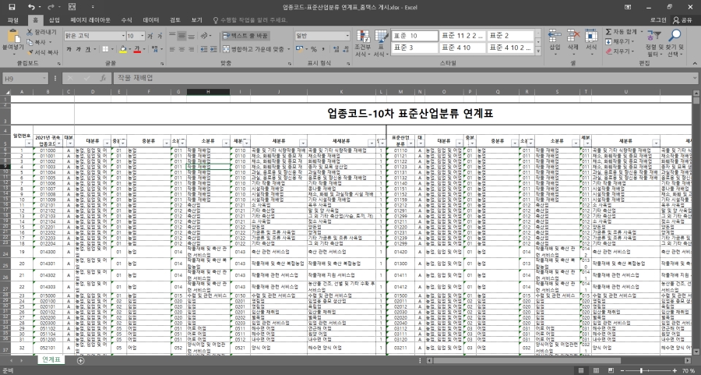Open the 지우기 clear menu
The width and height of the screenshot is (701, 375).
[620, 51]
